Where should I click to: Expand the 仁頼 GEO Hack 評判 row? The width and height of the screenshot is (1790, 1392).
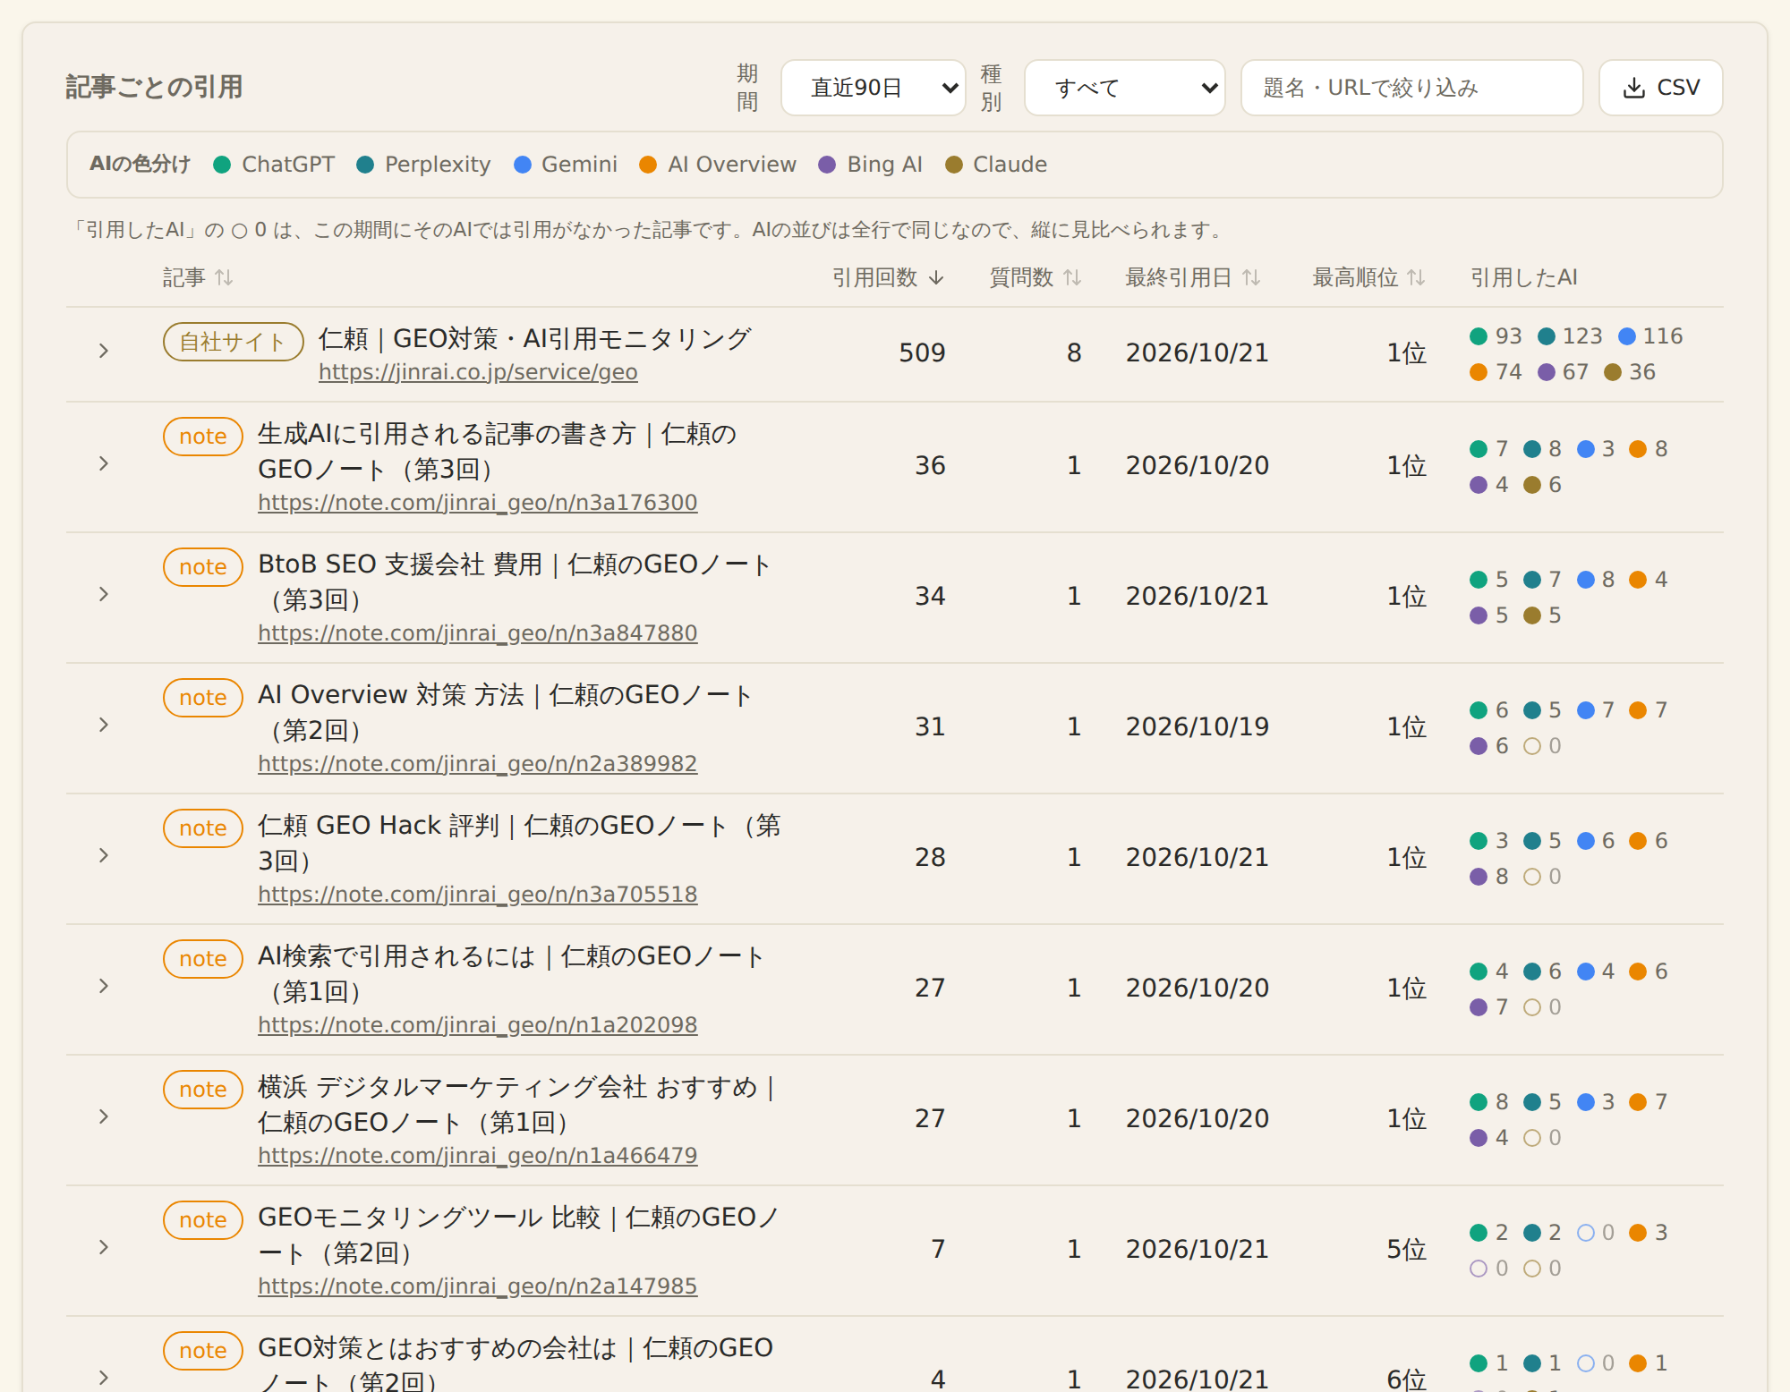point(104,855)
